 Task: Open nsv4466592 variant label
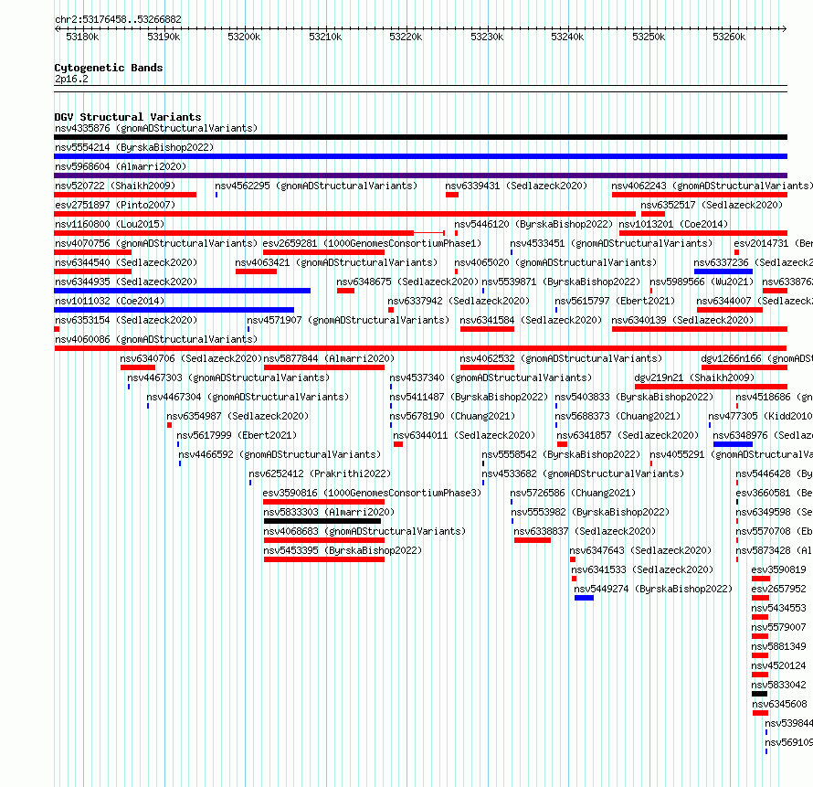point(280,454)
